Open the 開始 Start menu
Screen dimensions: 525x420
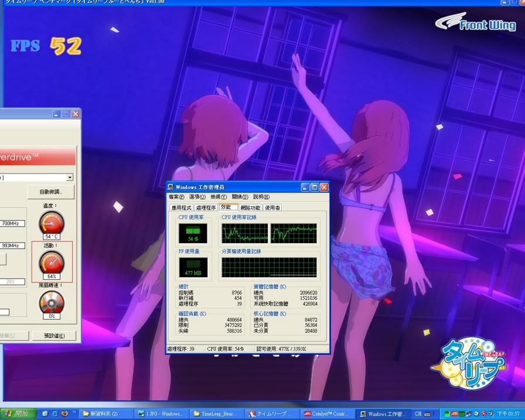click(18, 414)
